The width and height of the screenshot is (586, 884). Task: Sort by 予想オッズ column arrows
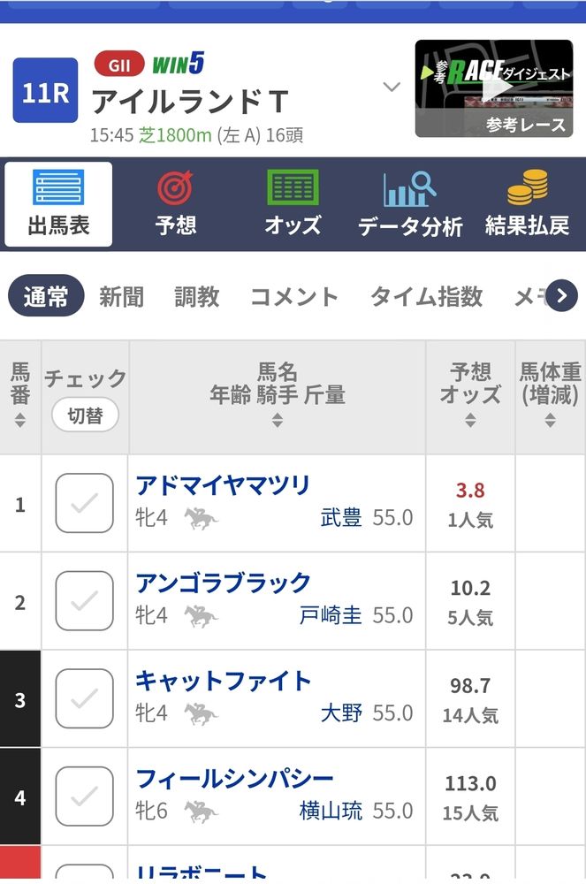pos(470,420)
